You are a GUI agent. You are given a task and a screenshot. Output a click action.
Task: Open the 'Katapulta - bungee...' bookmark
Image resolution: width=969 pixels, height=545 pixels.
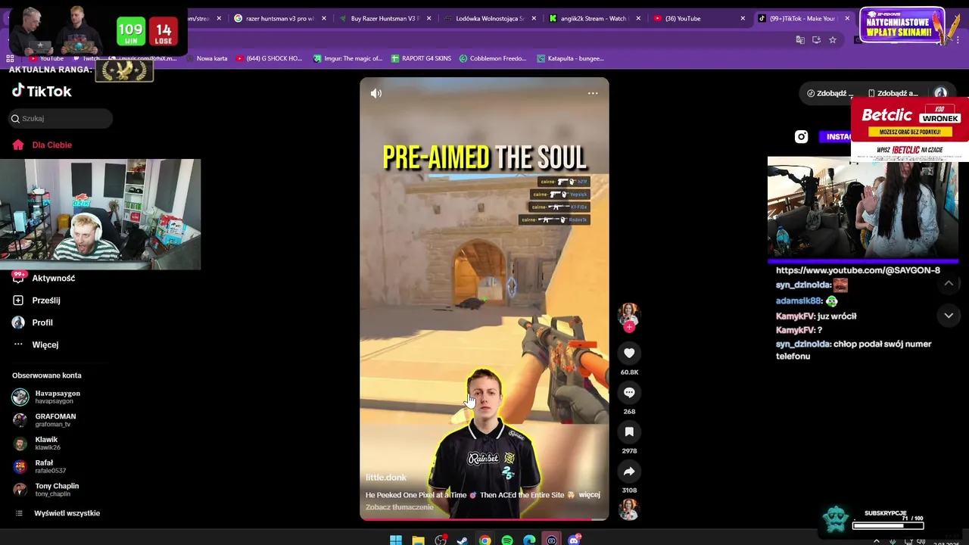click(x=570, y=58)
